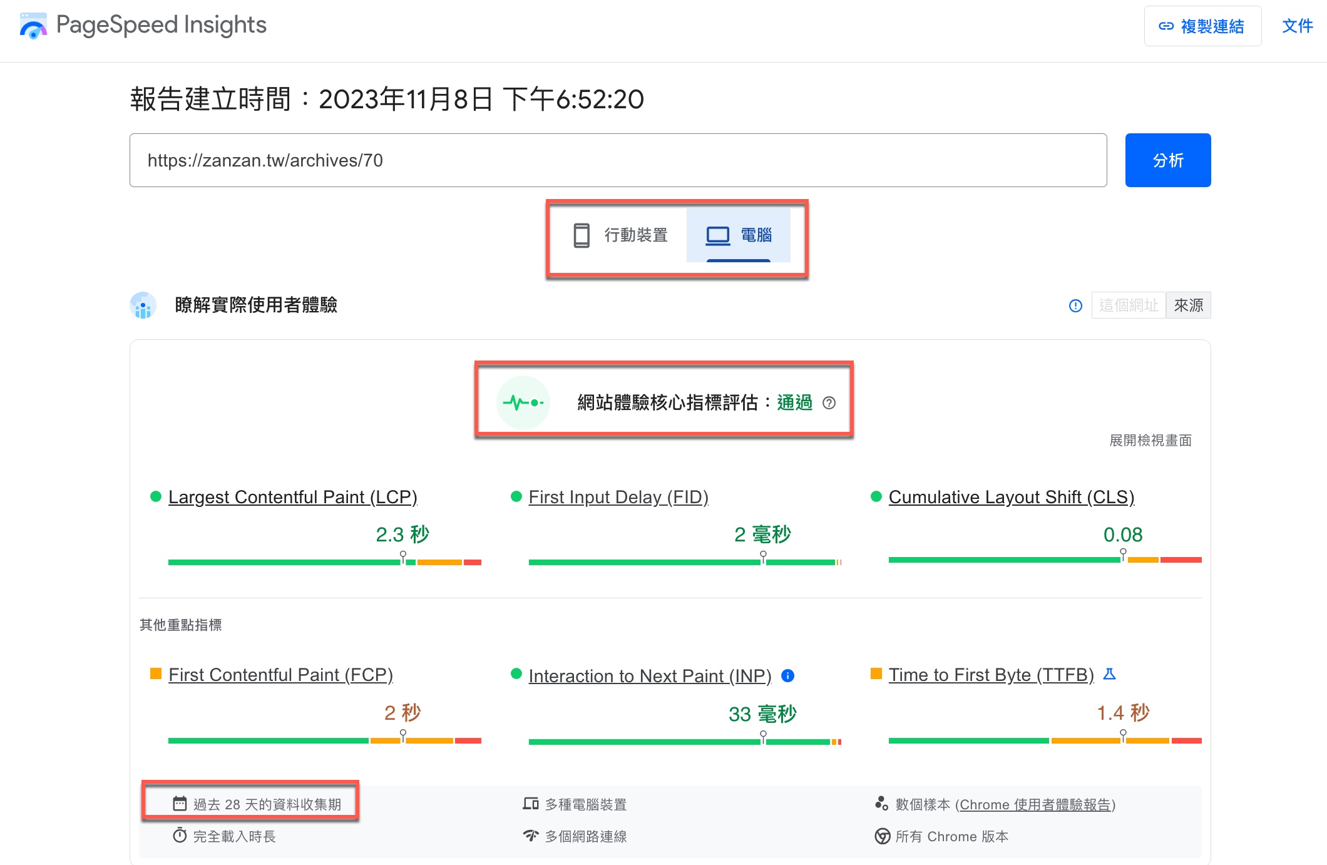This screenshot has height=865, width=1327.
Task: Click the PageSpeed Insights logo icon
Action: pyautogui.click(x=33, y=26)
